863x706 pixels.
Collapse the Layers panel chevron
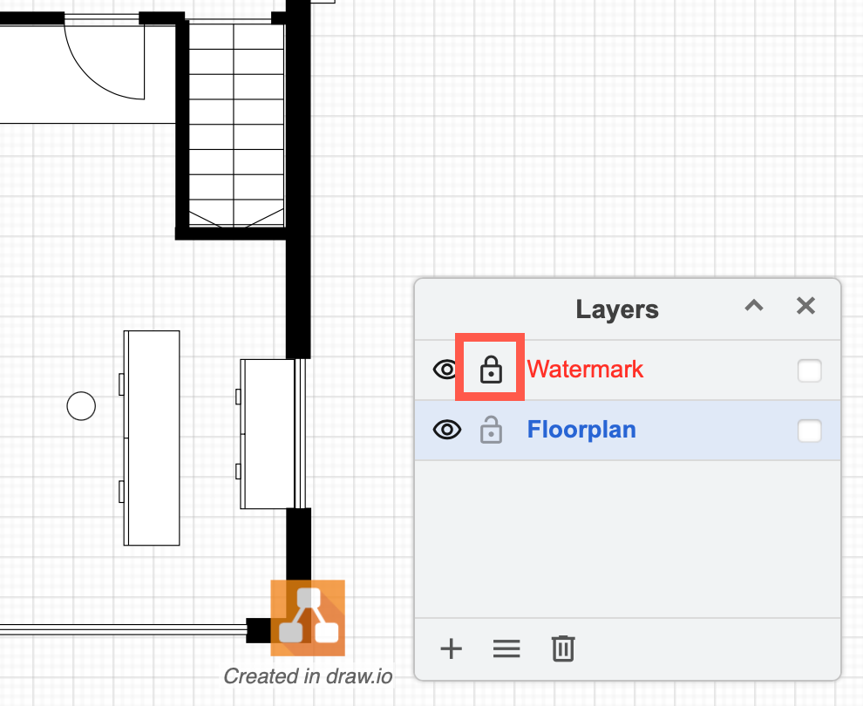pos(753,306)
